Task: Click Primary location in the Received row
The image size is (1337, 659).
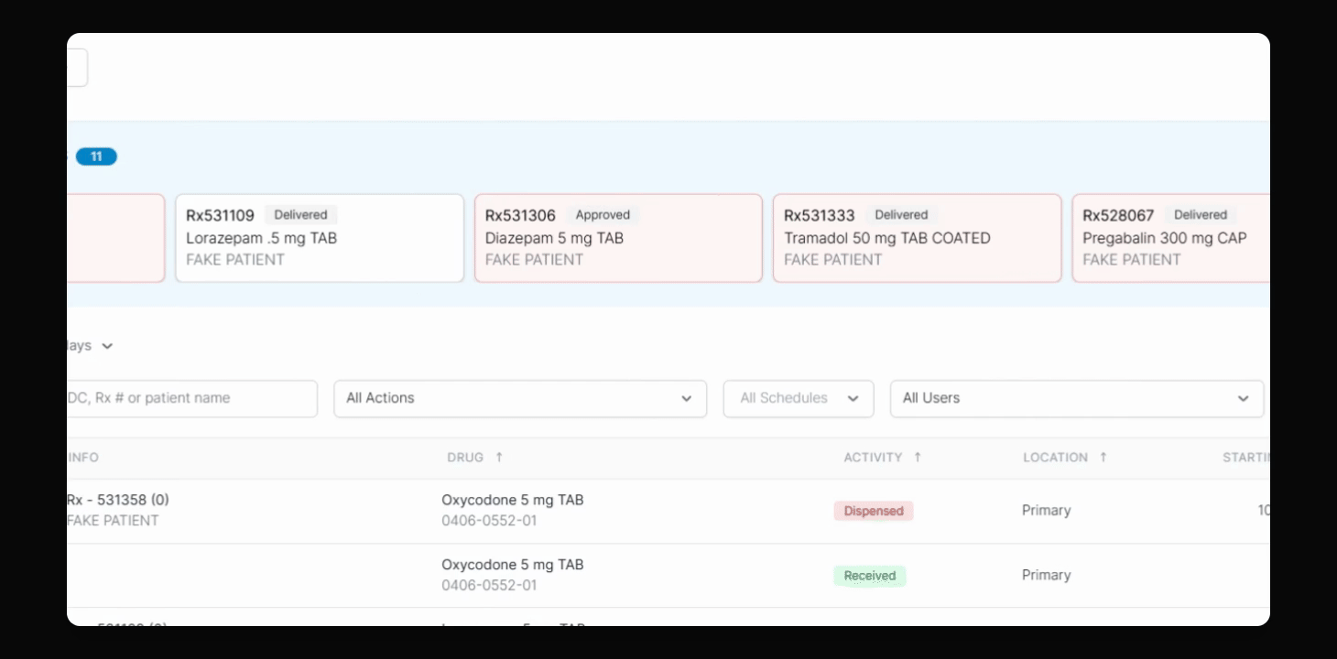Action: (x=1047, y=575)
